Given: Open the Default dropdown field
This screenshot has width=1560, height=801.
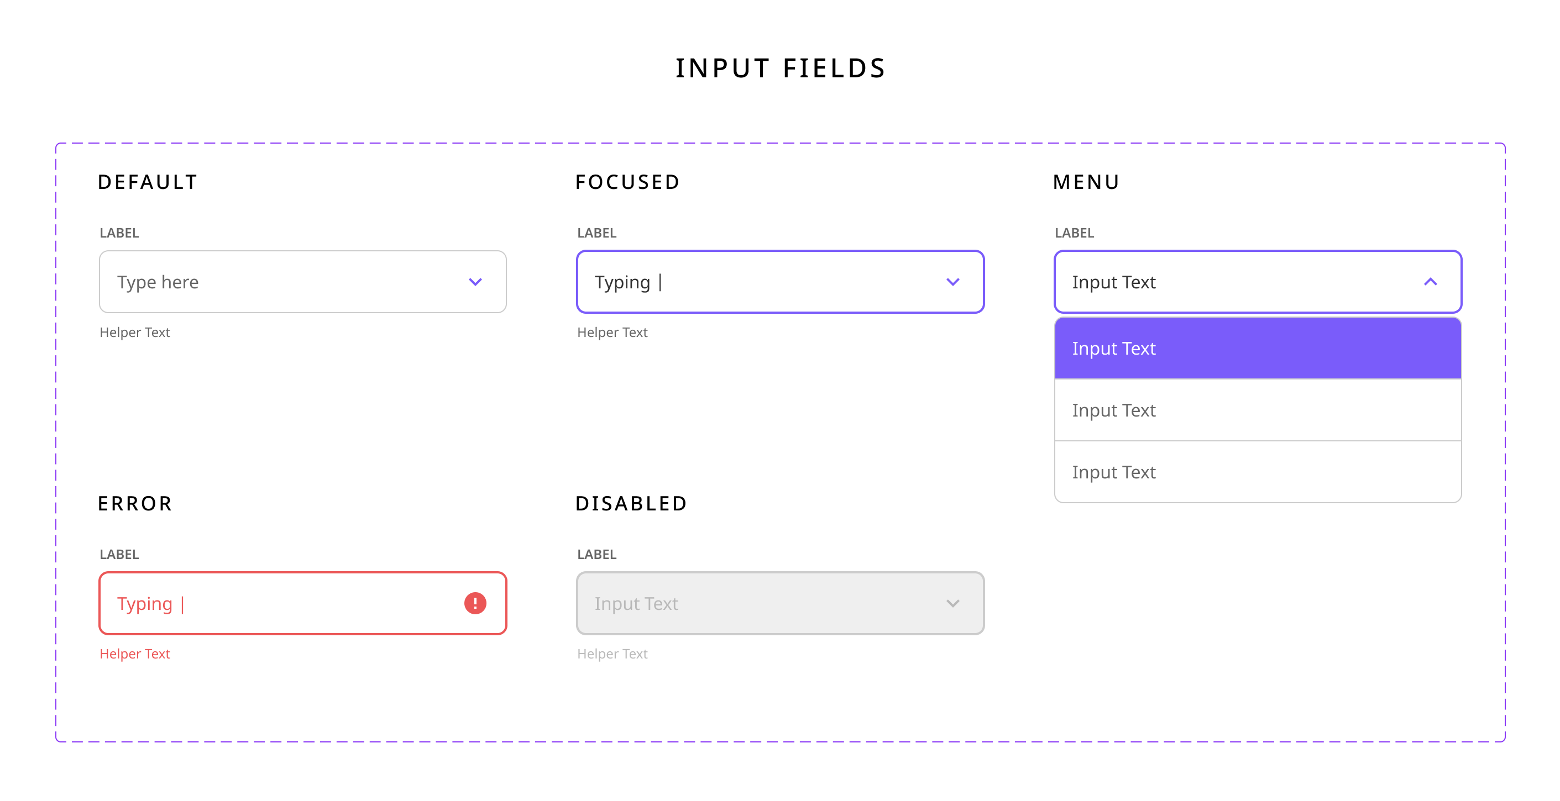Looking at the screenshot, I should pos(303,281).
